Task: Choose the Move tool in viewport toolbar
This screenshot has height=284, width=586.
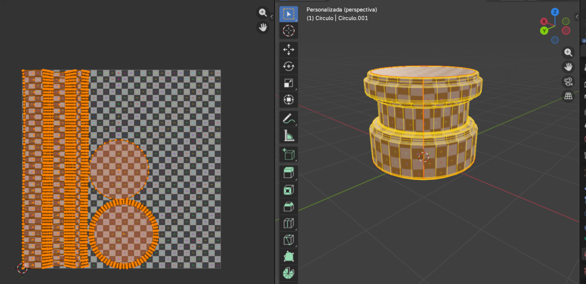Action: point(288,50)
